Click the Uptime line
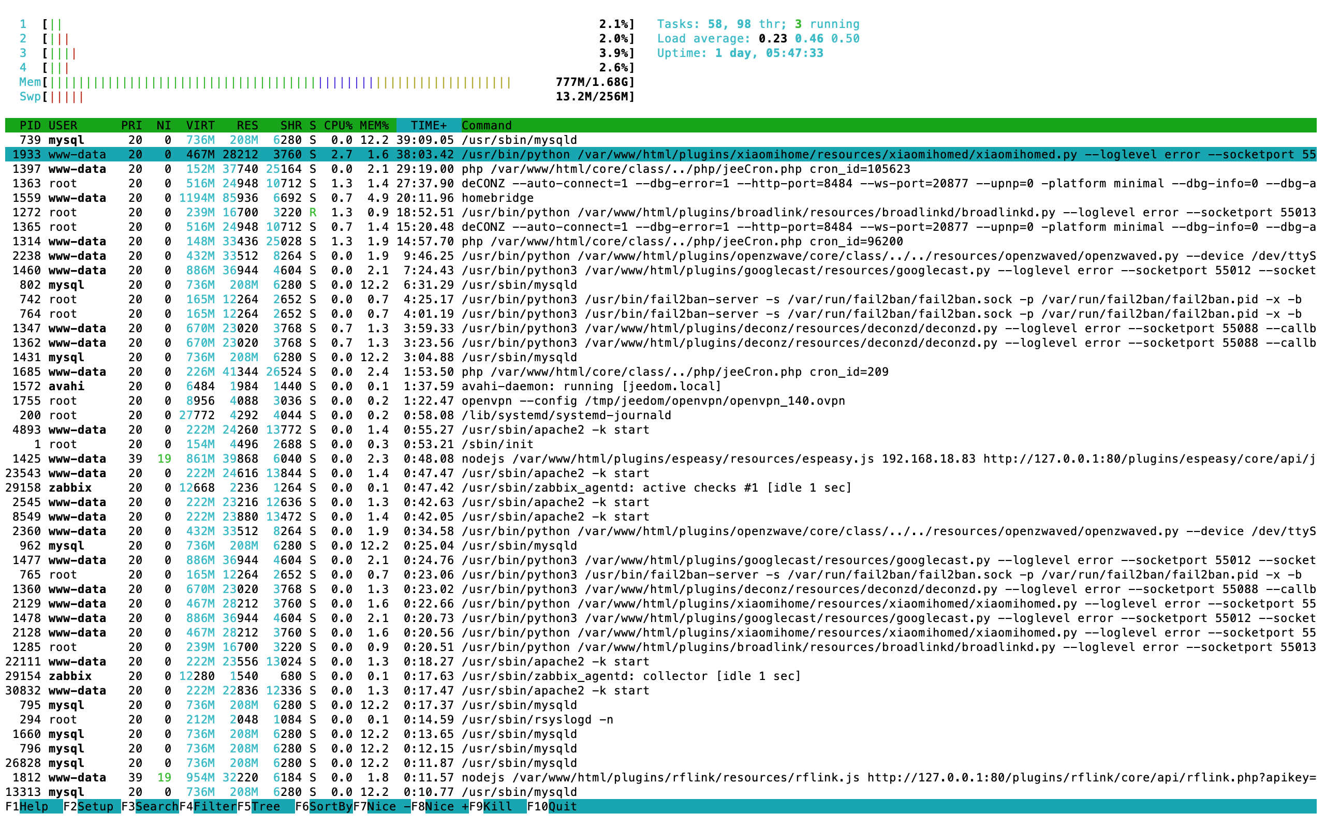 [740, 53]
